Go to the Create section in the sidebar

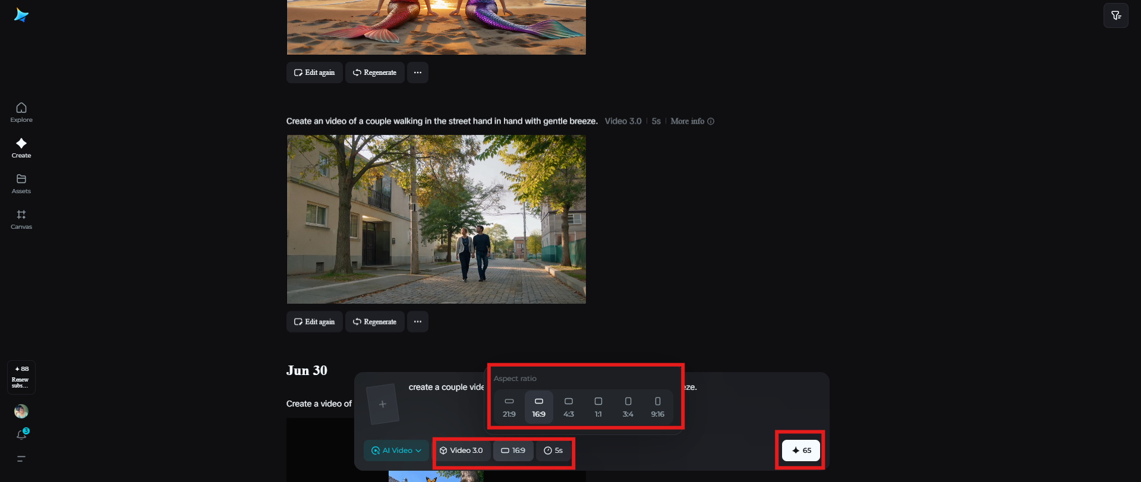click(x=21, y=148)
